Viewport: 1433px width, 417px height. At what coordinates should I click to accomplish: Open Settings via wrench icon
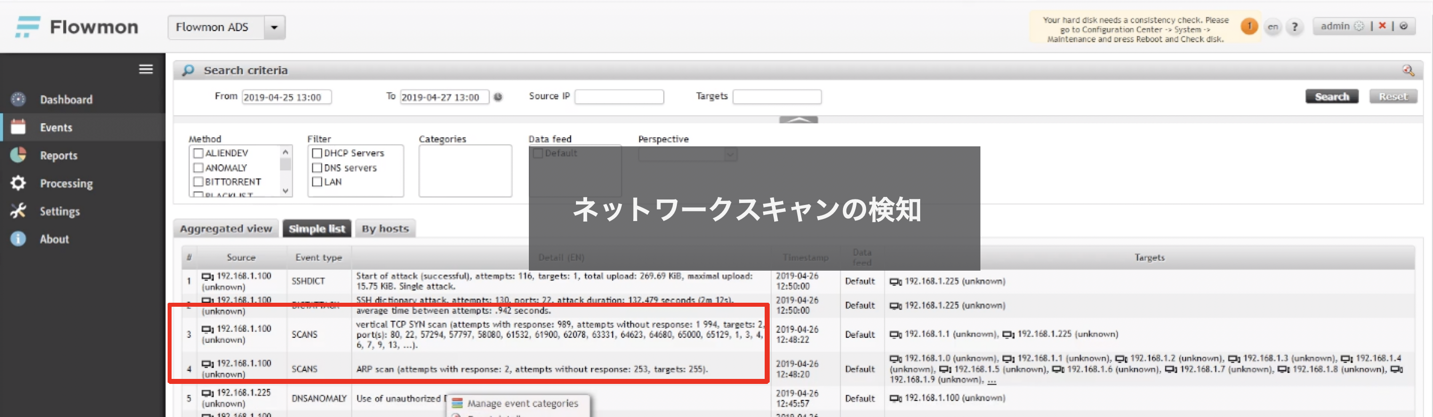[19, 211]
